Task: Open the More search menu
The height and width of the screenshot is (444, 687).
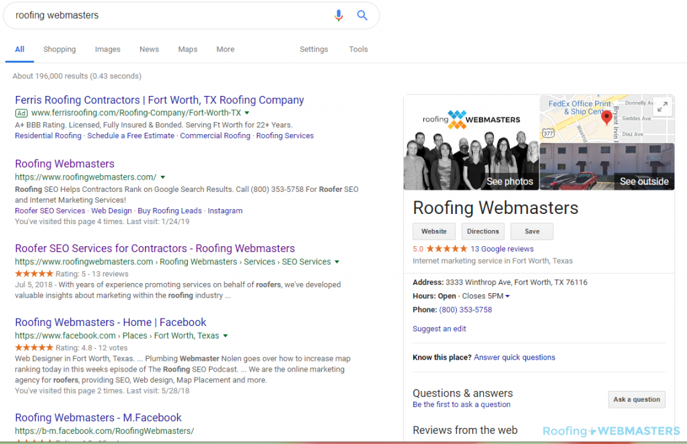Action: 225,50
